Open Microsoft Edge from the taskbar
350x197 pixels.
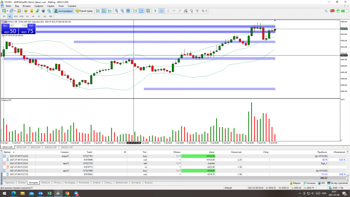click(x=14, y=193)
